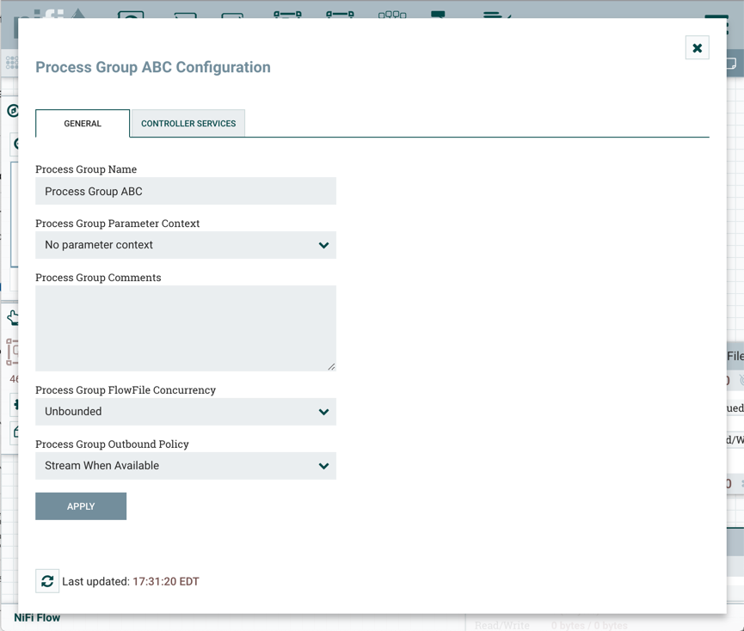Image resolution: width=744 pixels, height=631 pixels.
Task: Select the Template toolbar icon
Action: (x=439, y=15)
